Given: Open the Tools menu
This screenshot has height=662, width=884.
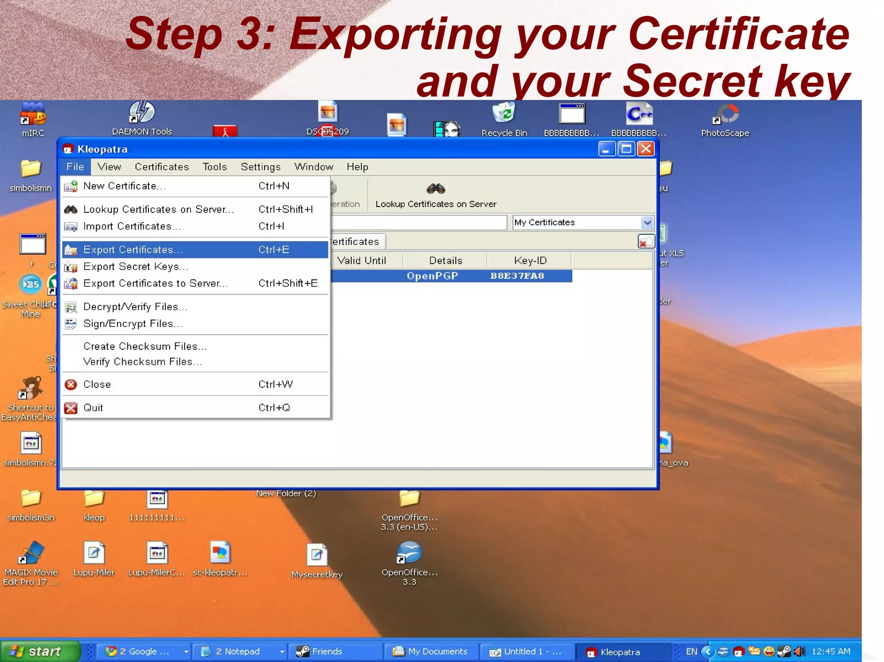Looking at the screenshot, I should (215, 167).
